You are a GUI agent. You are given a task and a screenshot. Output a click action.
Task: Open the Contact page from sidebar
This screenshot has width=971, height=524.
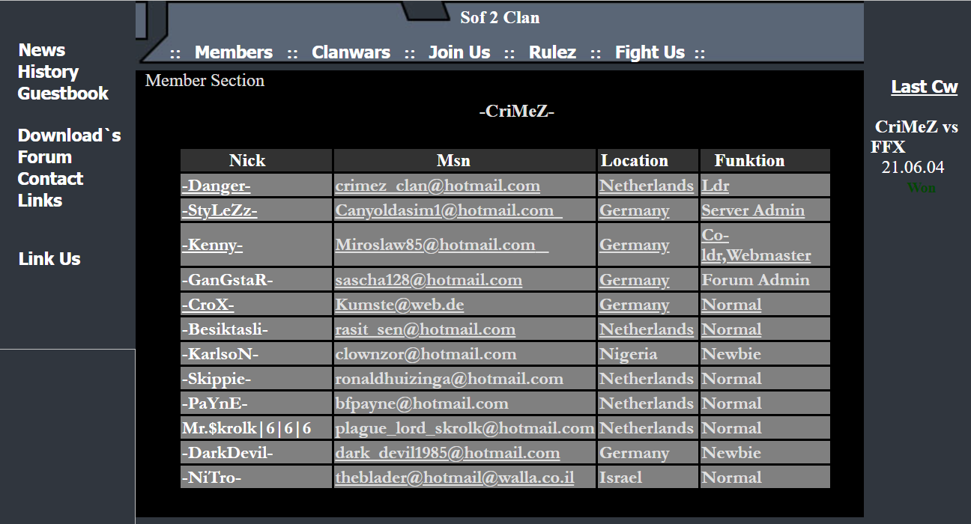pyautogui.click(x=50, y=179)
